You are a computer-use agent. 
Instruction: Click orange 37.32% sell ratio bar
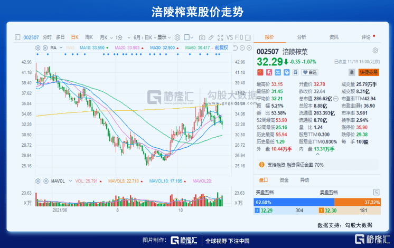click(x=358, y=202)
